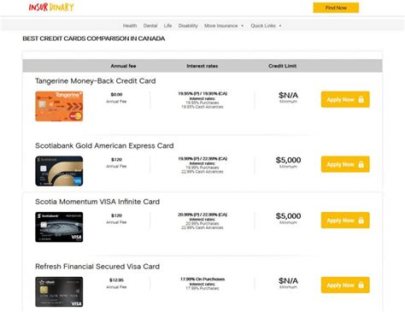The image size is (405, 312).
Task: Click the $5,000 limit for Scotia Momentum
Action: click(288, 216)
